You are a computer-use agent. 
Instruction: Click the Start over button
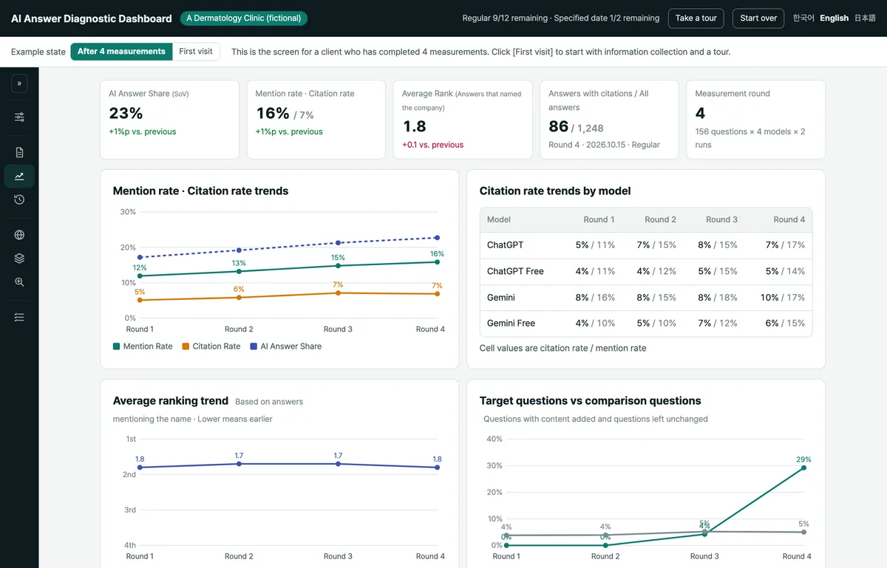758,18
